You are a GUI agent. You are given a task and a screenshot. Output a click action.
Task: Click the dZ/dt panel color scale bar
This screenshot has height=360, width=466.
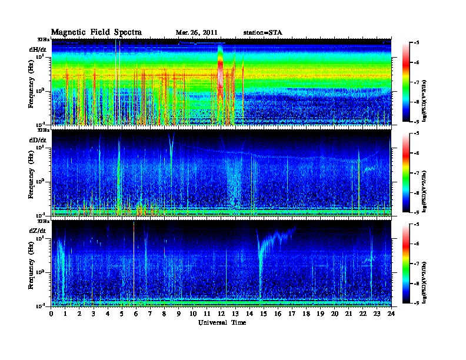(405, 264)
